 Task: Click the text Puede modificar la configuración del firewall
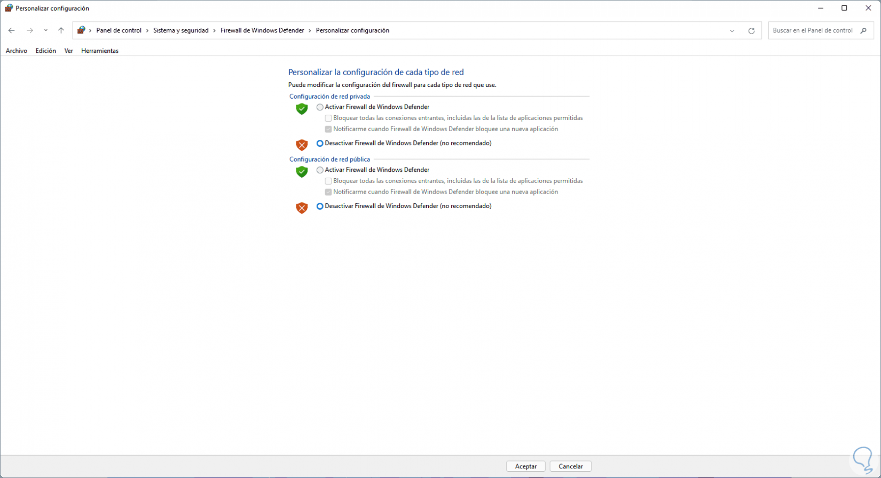(392, 85)
